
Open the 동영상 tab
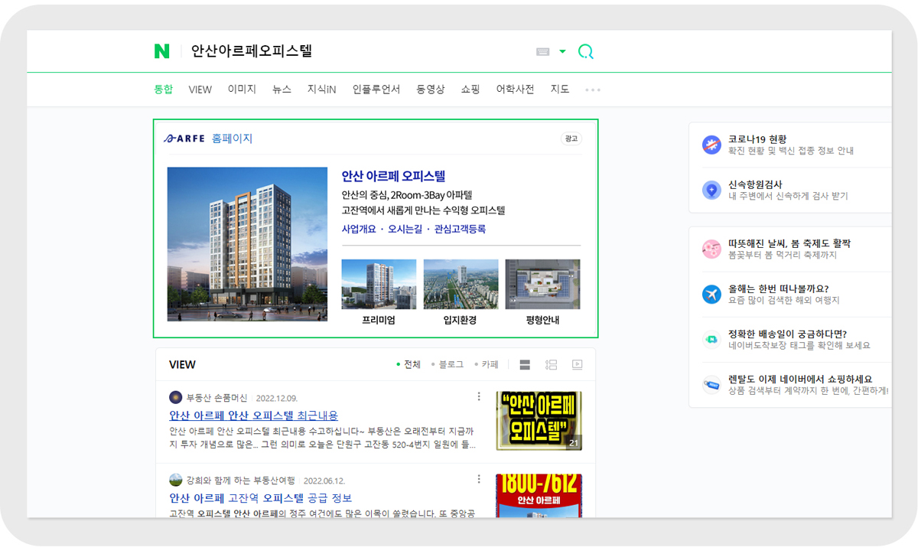(431, 90)
